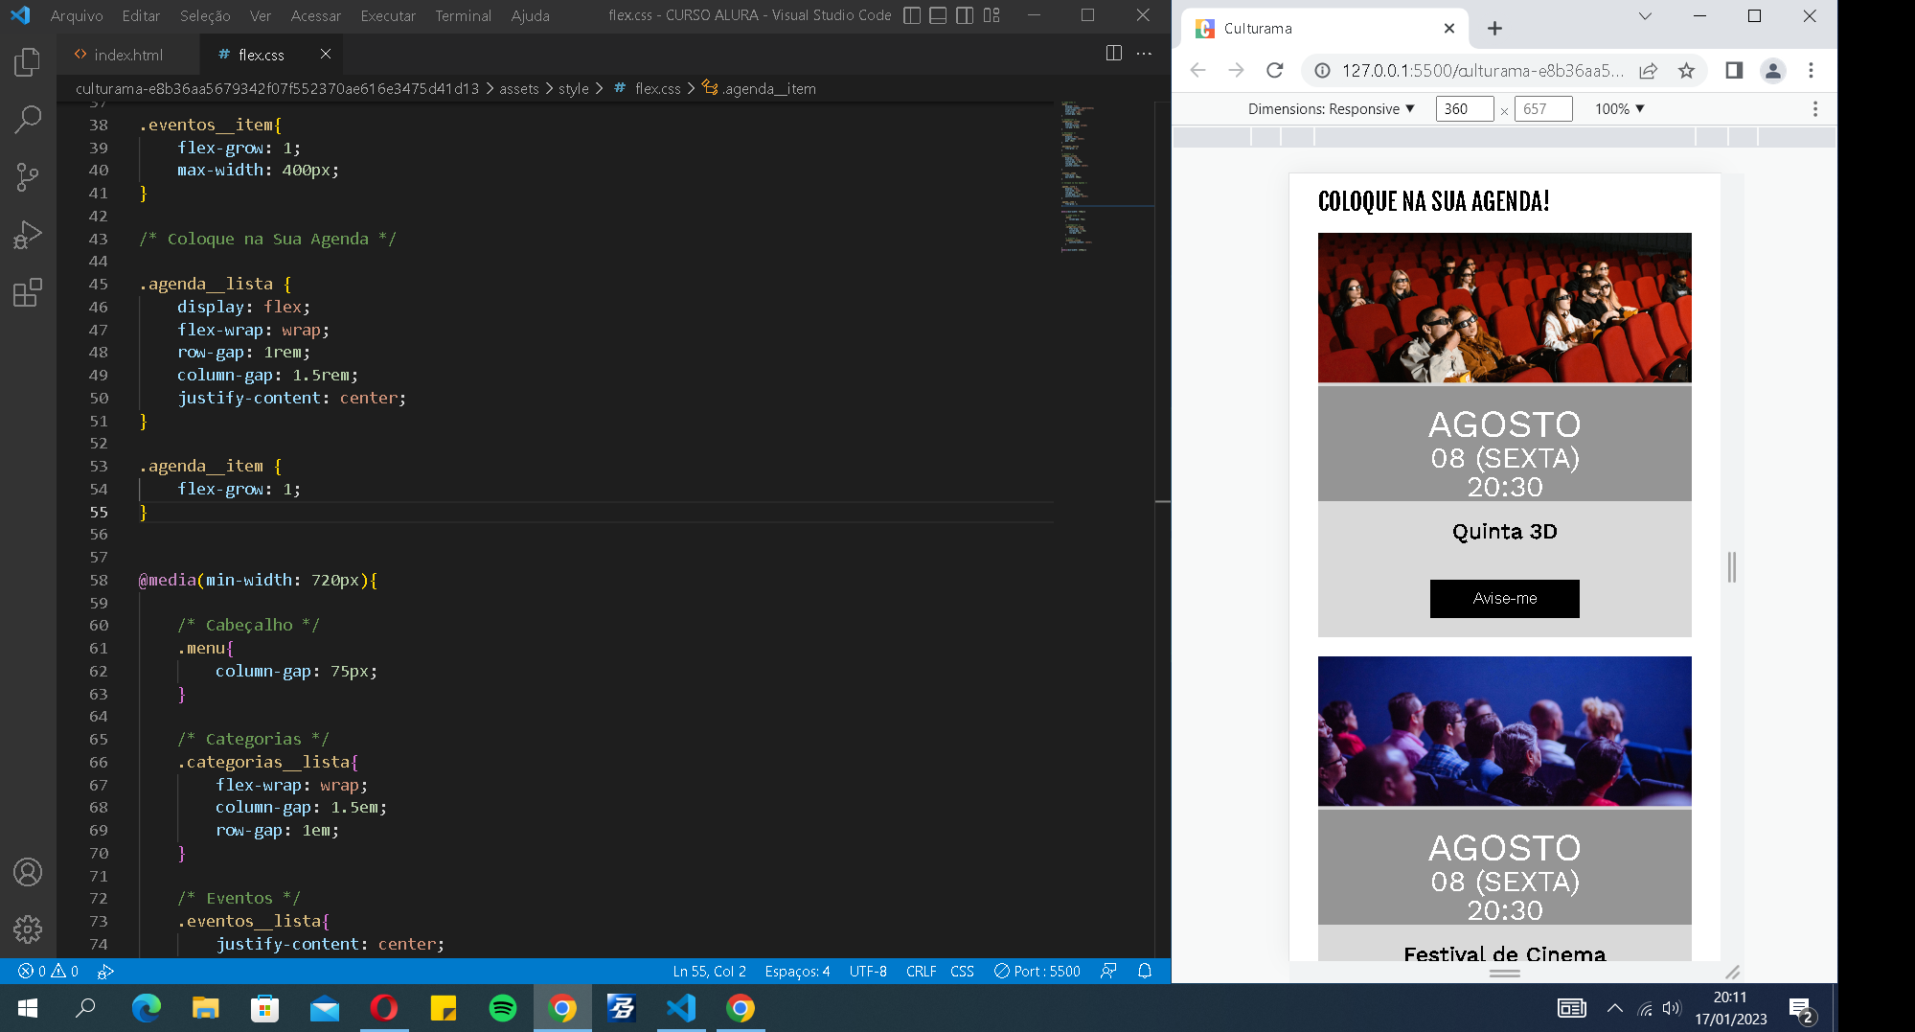Go forward in Chrome
The width and height of the screenshot is (1915, 1032).
[x=1236, y=70]
